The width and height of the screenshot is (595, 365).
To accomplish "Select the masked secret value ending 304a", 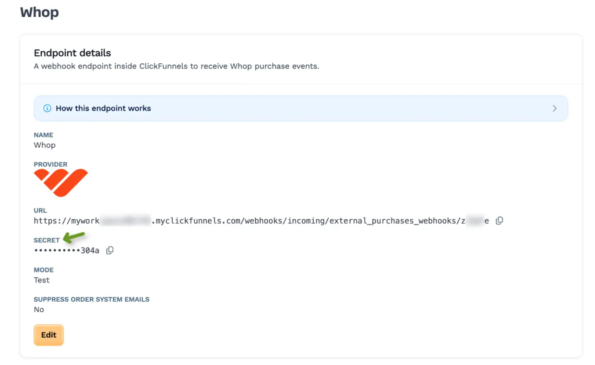I will (67, 250).
